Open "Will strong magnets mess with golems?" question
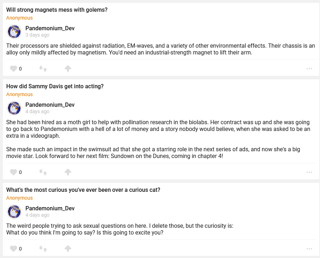Image resolution: width=320 pixels, height=258 pixels. [x=57, y=10]
